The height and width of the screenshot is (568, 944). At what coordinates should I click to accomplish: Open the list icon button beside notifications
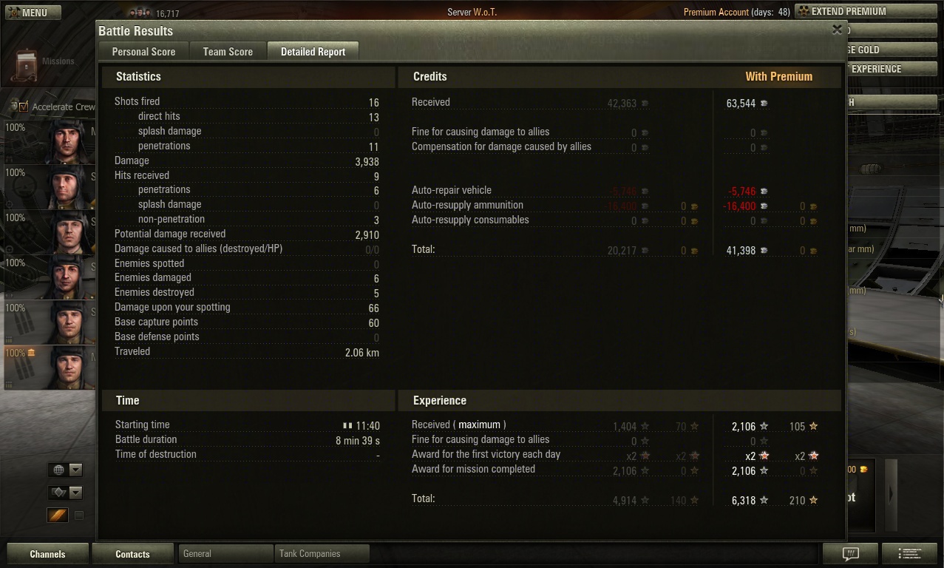pos(910,553)
